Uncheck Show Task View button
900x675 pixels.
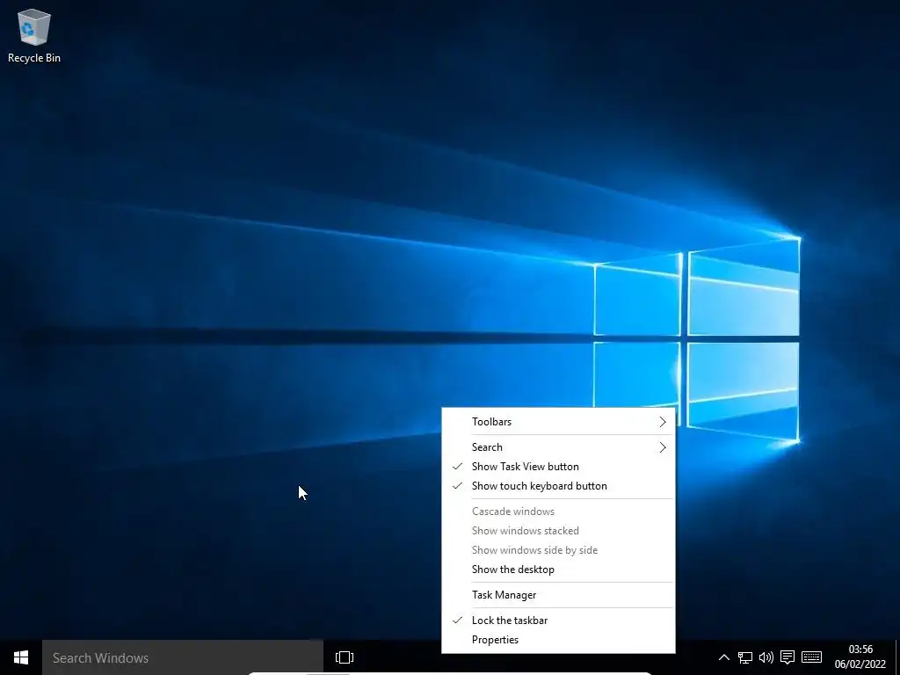(x=558, y=467)
